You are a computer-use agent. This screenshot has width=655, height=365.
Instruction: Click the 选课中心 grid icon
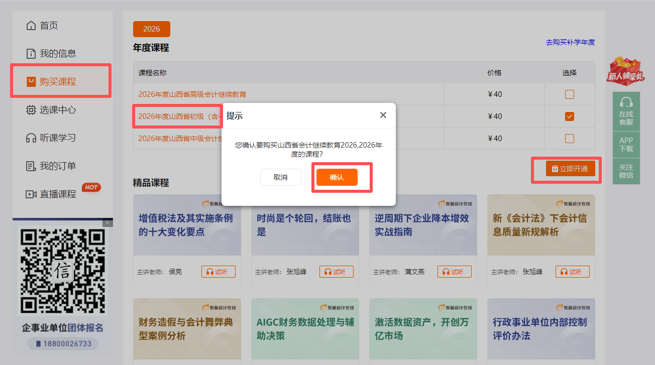31,109
